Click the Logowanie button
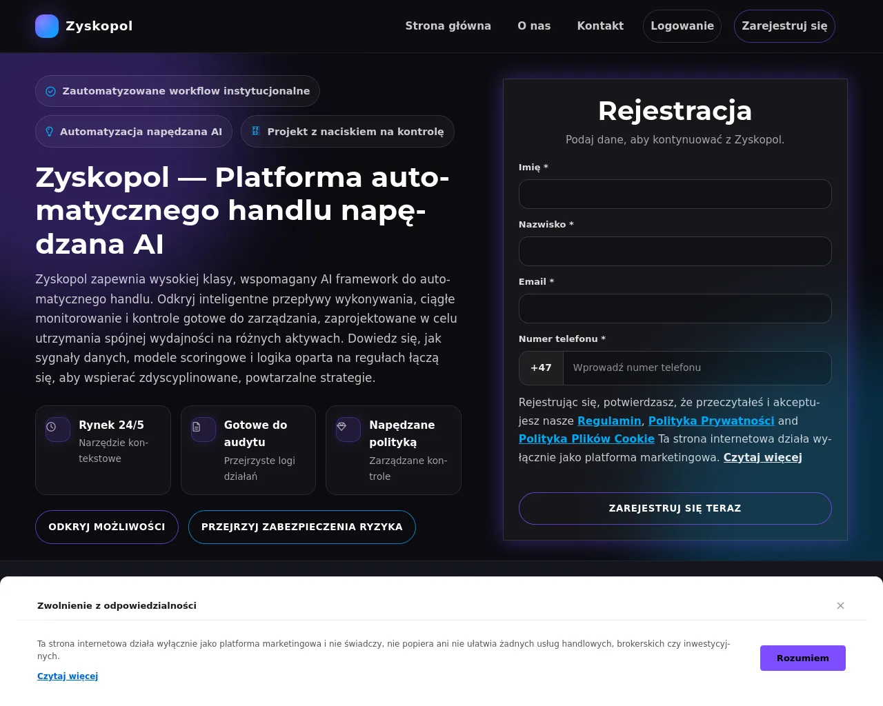The height and width of the screenshot is (706, 883). tap(682, 26)
